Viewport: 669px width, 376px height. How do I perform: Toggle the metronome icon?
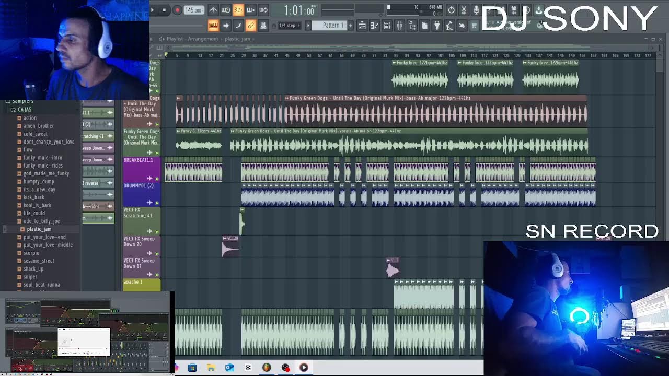(213, 10)
